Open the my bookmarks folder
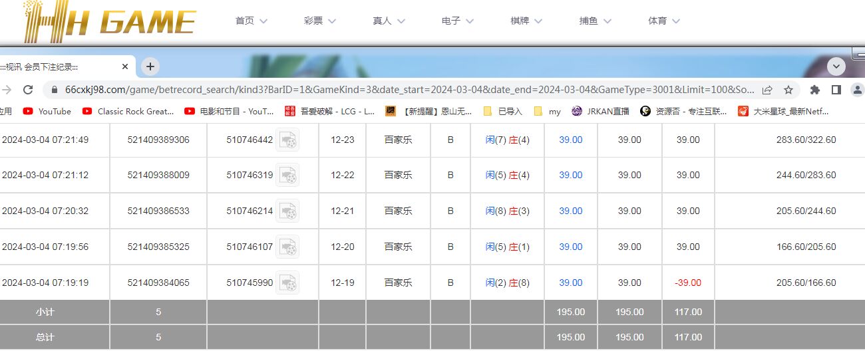 tap(548, 112)
